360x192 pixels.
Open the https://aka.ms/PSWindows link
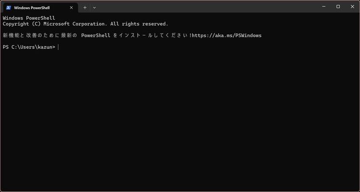(227, 36)
